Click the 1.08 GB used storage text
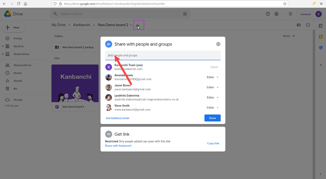This screenshot has width=326, height=179. (x=11, y=106)
